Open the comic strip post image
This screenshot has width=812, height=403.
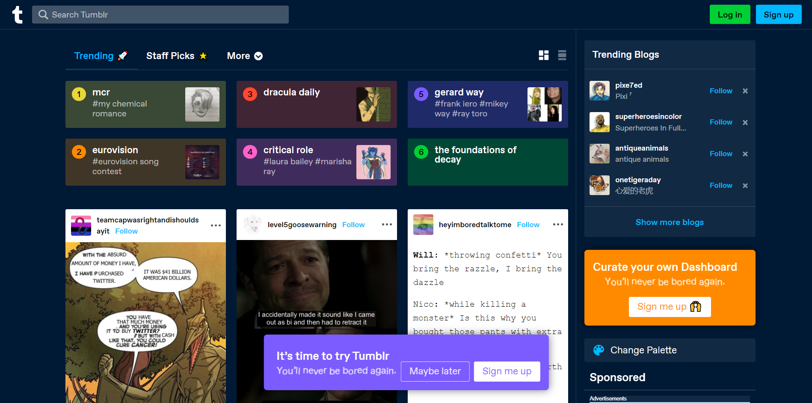coord(145,323)
